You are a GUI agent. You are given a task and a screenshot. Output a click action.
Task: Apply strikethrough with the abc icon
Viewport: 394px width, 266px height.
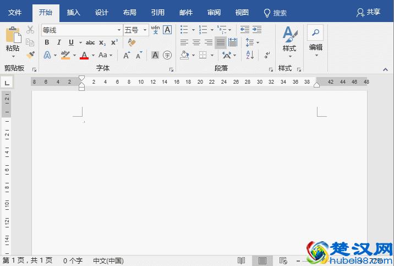(x=90, y=42)
